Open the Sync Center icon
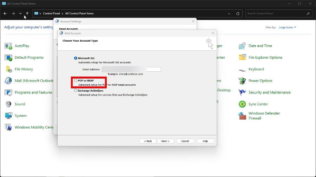Screen dimensions: 316x177 pyautogui.click(x=242, y=104)
